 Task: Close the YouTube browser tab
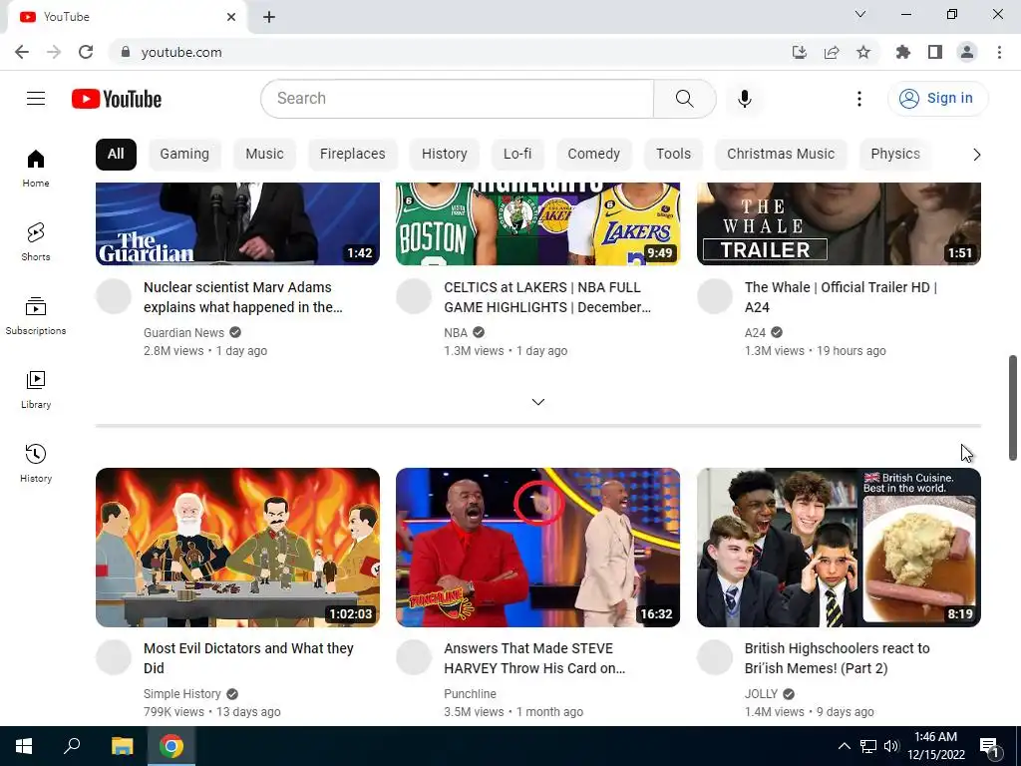click(231, 17)
